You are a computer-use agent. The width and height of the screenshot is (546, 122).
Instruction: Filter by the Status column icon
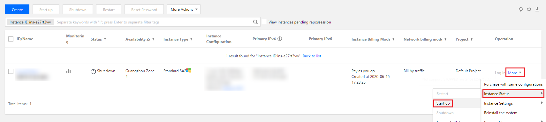click(105, 39)
